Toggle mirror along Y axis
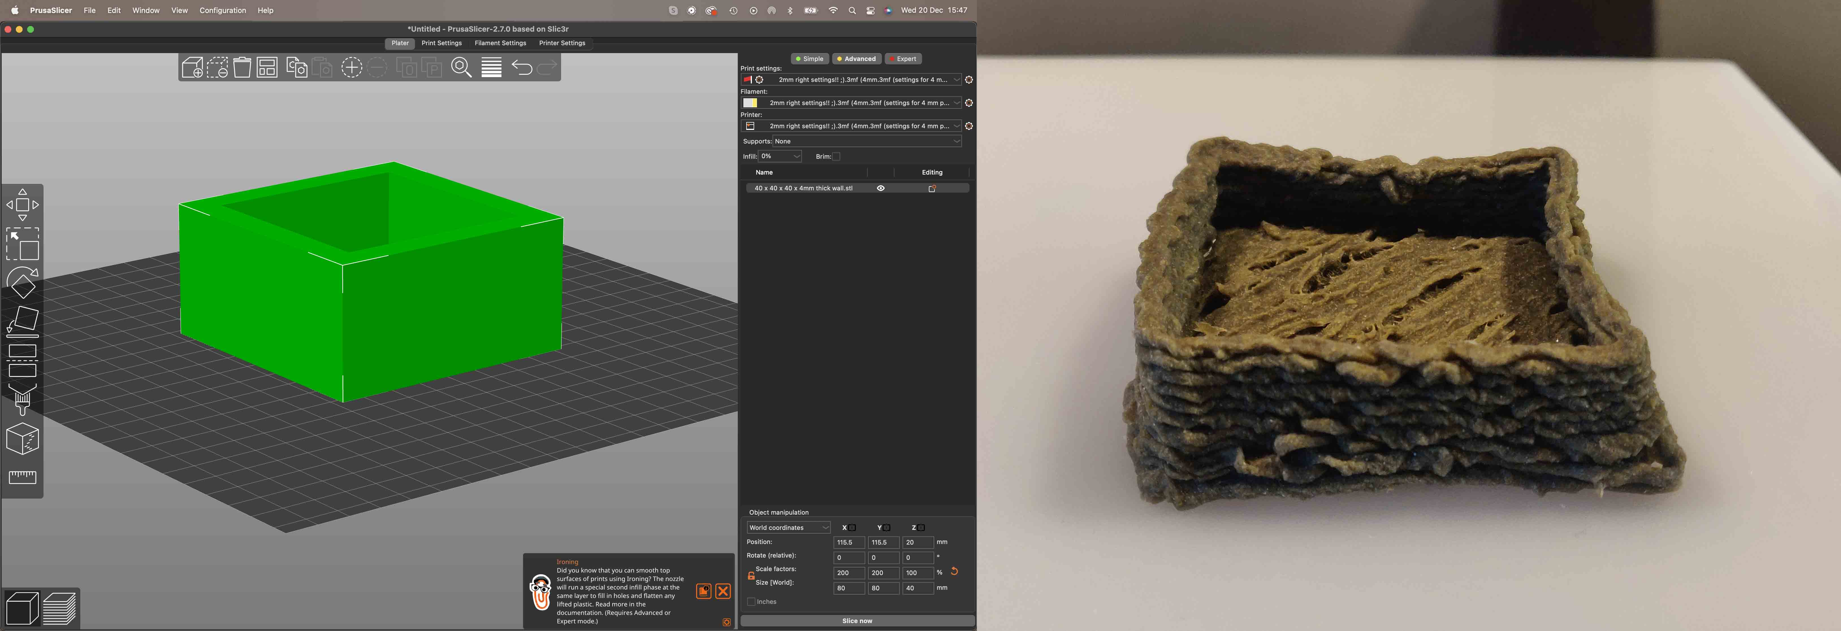 886,528
